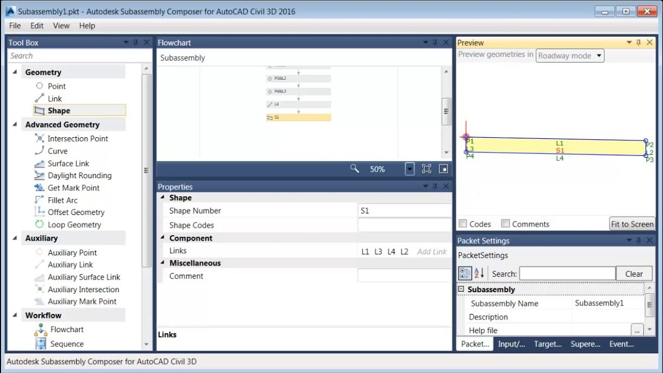Click the flowchart vertical scrollbar thumb

tap(446, 111)
